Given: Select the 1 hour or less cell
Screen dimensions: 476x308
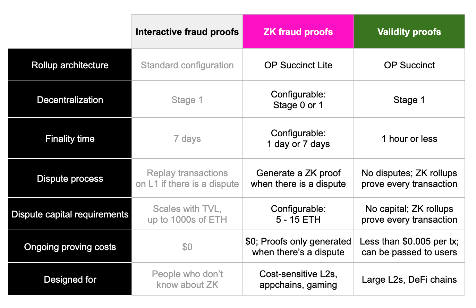Looking at the screenshot, I should [x=409, y=139].
